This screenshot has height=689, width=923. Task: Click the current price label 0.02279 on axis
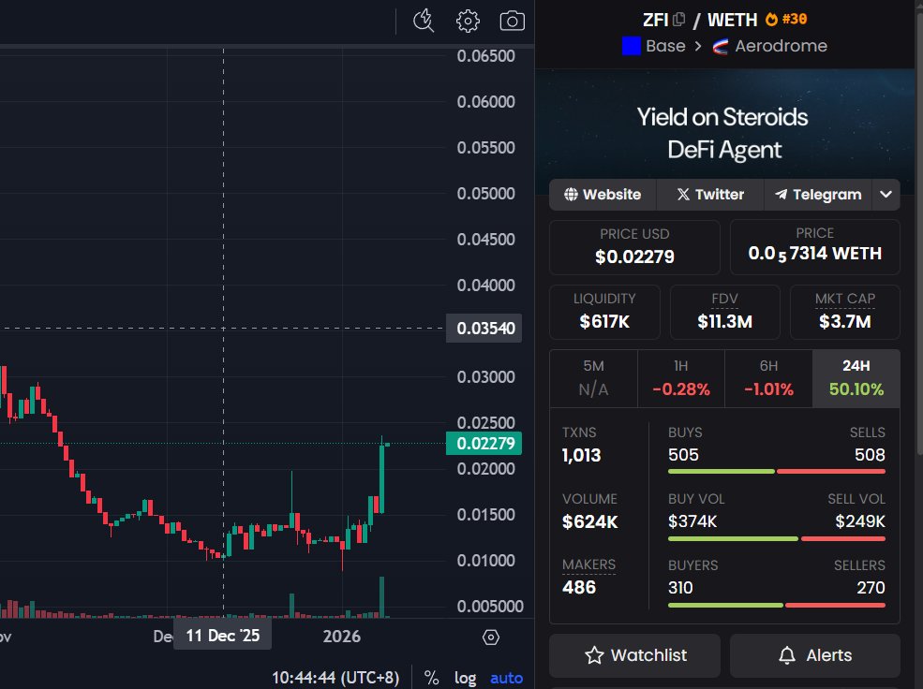484,444
